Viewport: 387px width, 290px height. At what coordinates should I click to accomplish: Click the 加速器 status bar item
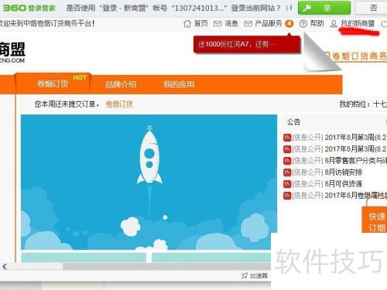tap(255, 276)
